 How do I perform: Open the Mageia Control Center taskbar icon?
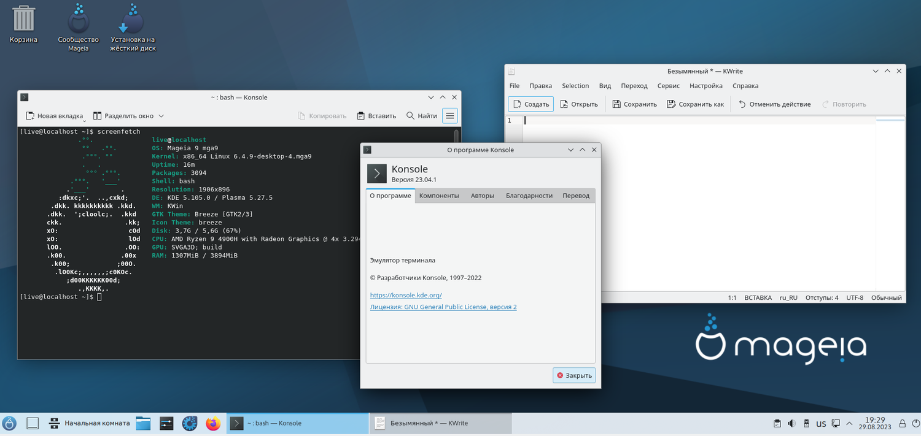190,423
